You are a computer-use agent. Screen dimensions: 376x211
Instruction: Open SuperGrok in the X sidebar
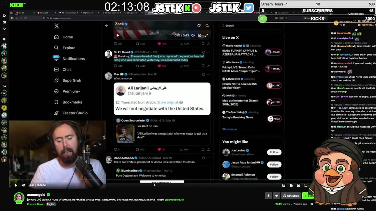[68, 80]
